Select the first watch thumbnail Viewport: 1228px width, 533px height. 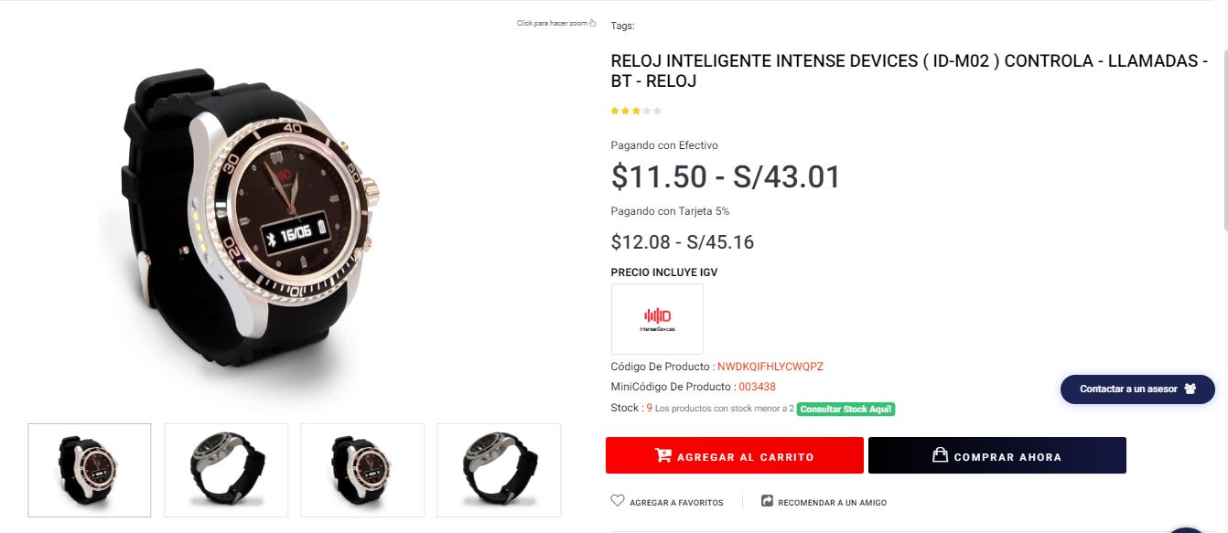tap(90, 470)
